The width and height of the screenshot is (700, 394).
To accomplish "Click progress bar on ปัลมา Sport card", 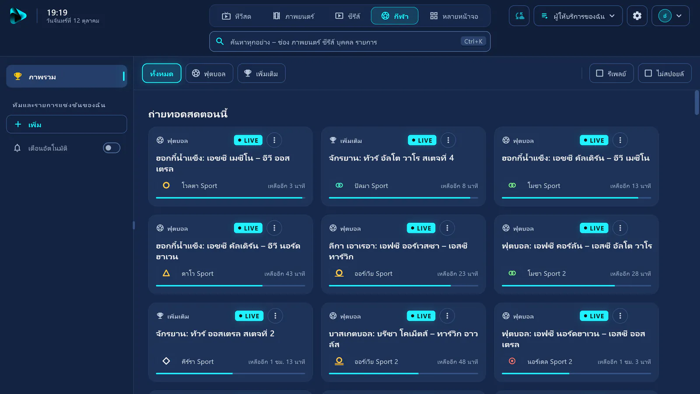I will (403, 198).
